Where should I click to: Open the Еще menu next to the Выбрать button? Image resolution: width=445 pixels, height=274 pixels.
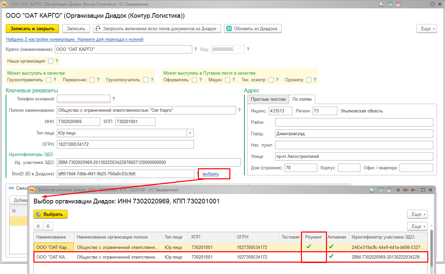(x=418, y=214)
